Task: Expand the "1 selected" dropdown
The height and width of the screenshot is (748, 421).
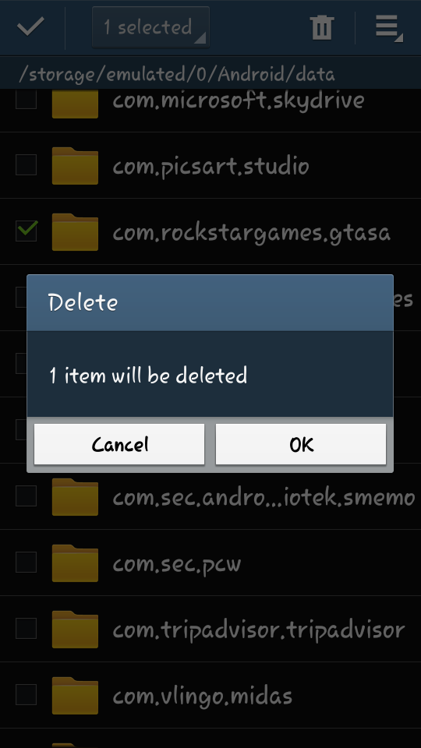Action: [150, 27]
